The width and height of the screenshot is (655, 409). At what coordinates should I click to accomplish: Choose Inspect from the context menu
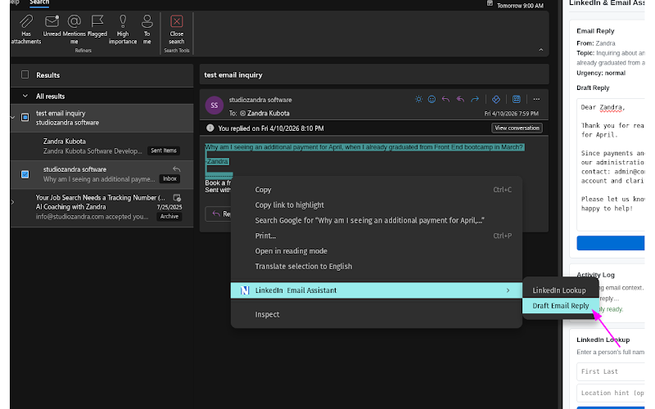coord(376,315)
